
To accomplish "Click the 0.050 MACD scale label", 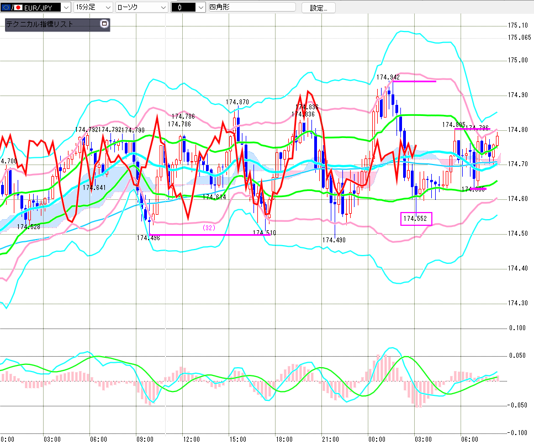I will coord(517,356).
